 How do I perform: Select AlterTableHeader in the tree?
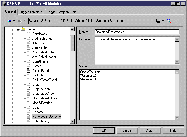click(44, 57)
